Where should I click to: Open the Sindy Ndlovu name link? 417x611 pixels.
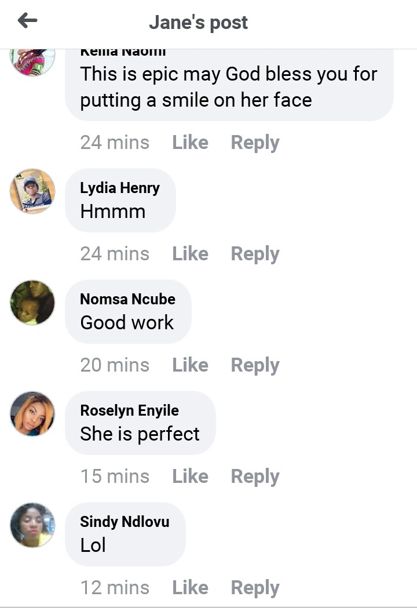pyautogui.click(x=125, y=522)
